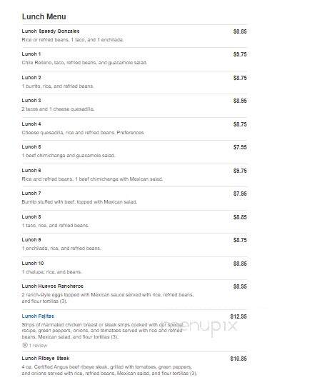Expand the 1 review plus icon
327x385 pixels.
pos(24,345)
